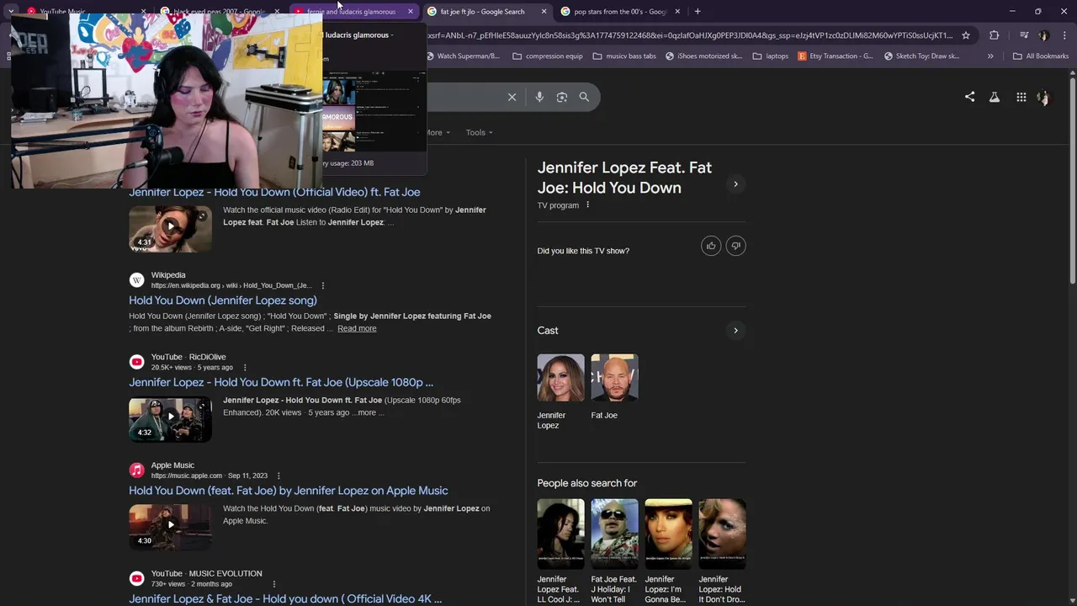Play the 4:32 upscale video thumbnail
Screen dimensions: 1077x606
click(x=170, y=418)
